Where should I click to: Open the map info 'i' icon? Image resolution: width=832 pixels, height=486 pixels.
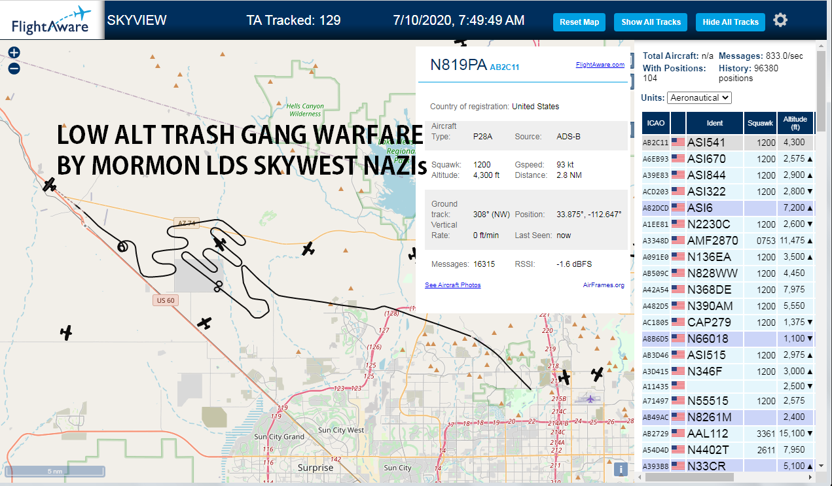click(x=621, y=469)
